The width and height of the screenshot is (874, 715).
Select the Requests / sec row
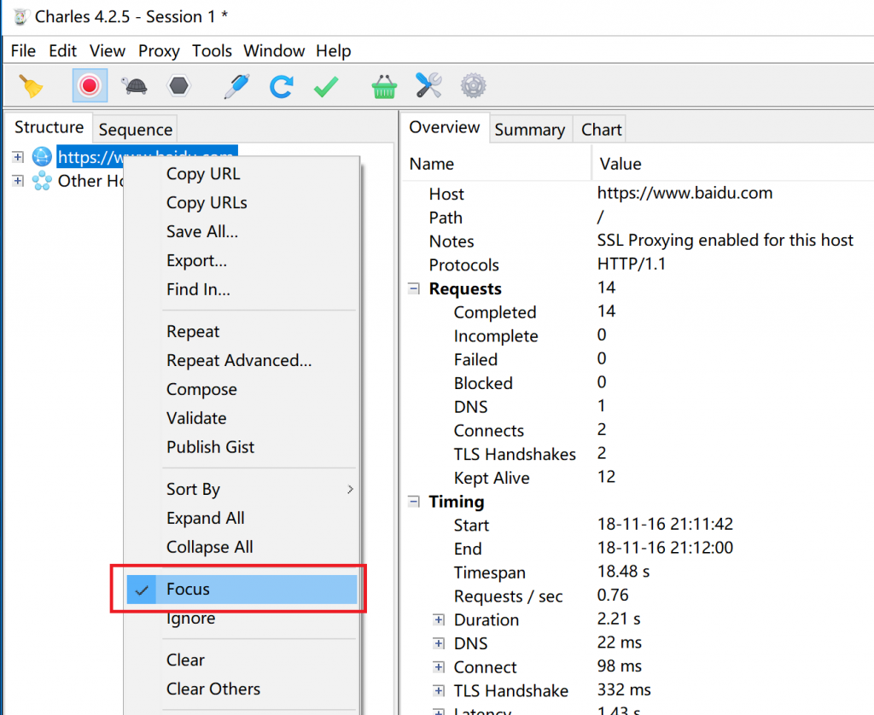coord(638,596)
